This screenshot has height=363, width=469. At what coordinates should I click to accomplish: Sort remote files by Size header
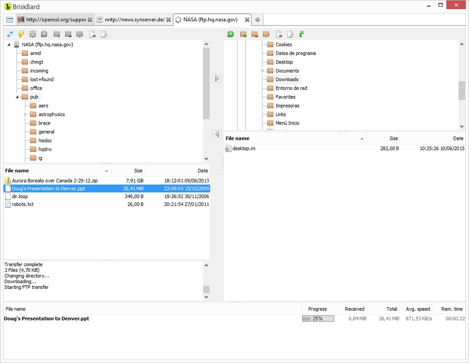[x=128, y=171]
